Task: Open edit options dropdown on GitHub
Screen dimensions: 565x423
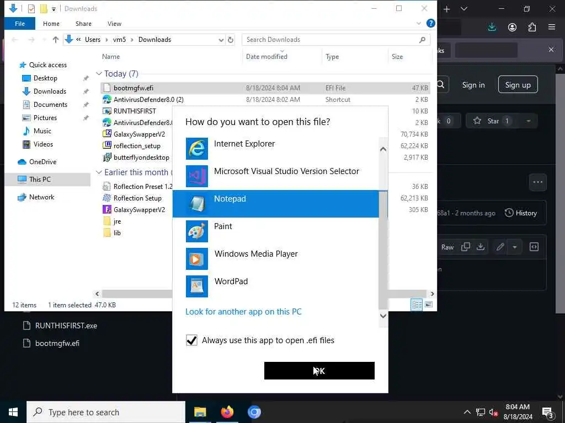Action: tap(515, 247)
